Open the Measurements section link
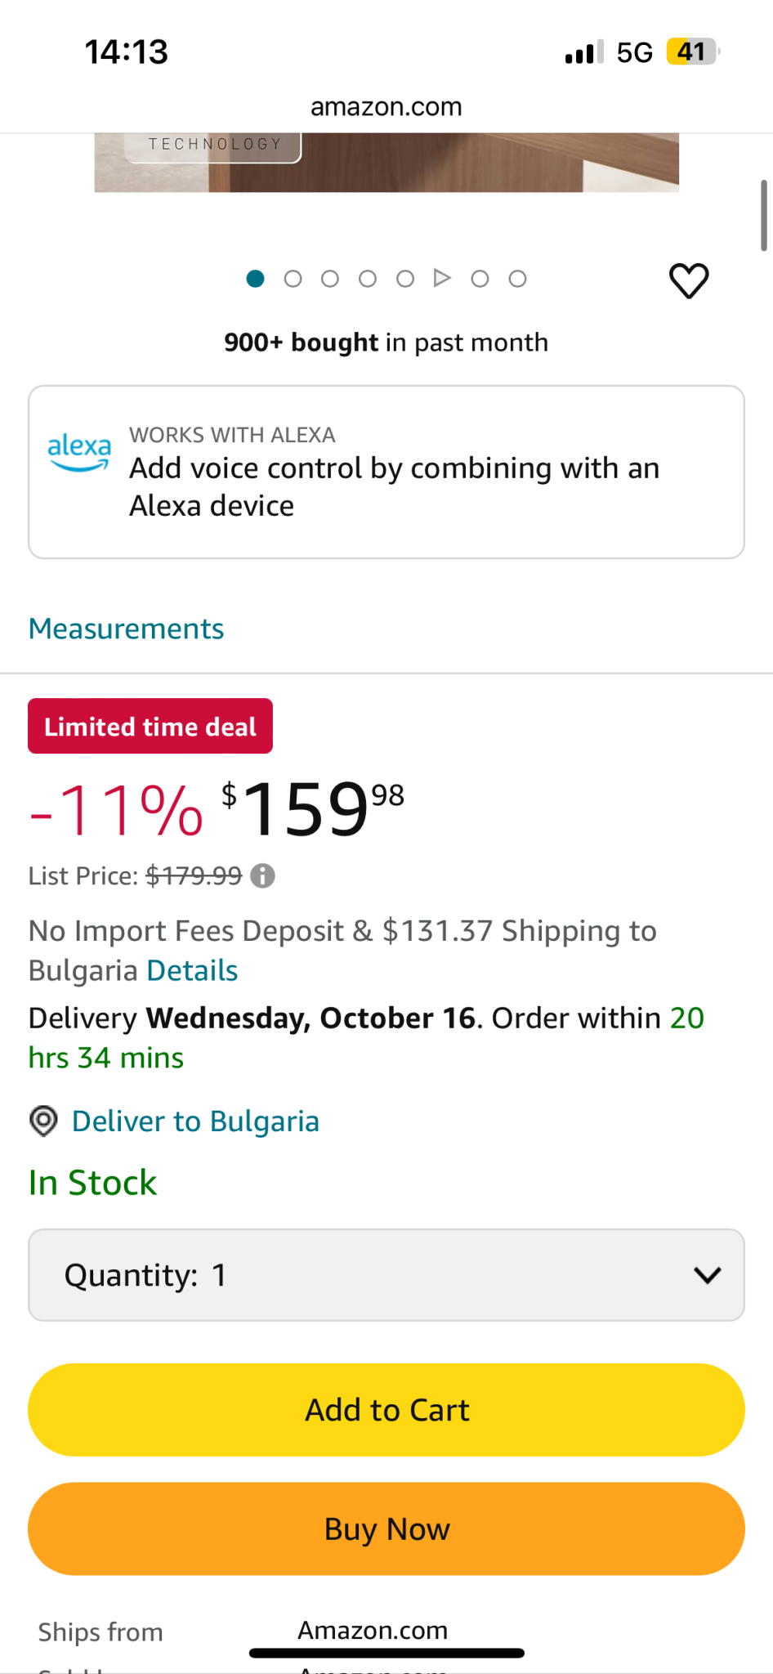This screenshot has height=1674, width=773. point(126,629)
